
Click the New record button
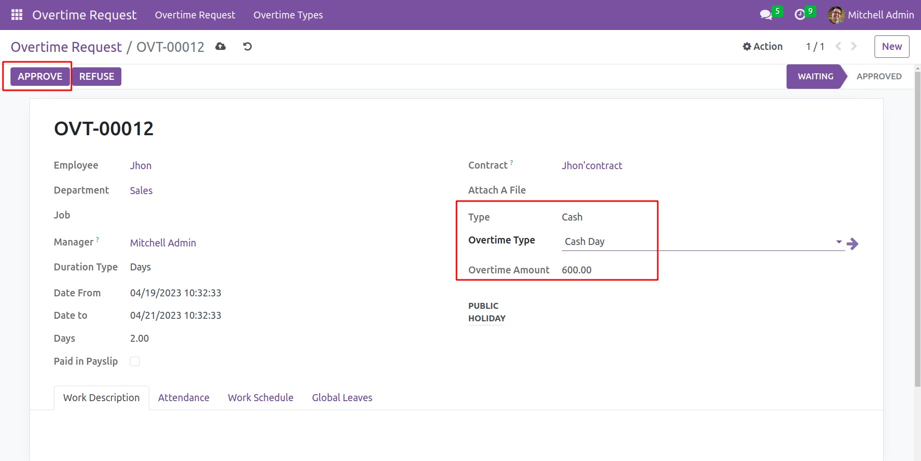pyautogui.click(x=892, y=46)
